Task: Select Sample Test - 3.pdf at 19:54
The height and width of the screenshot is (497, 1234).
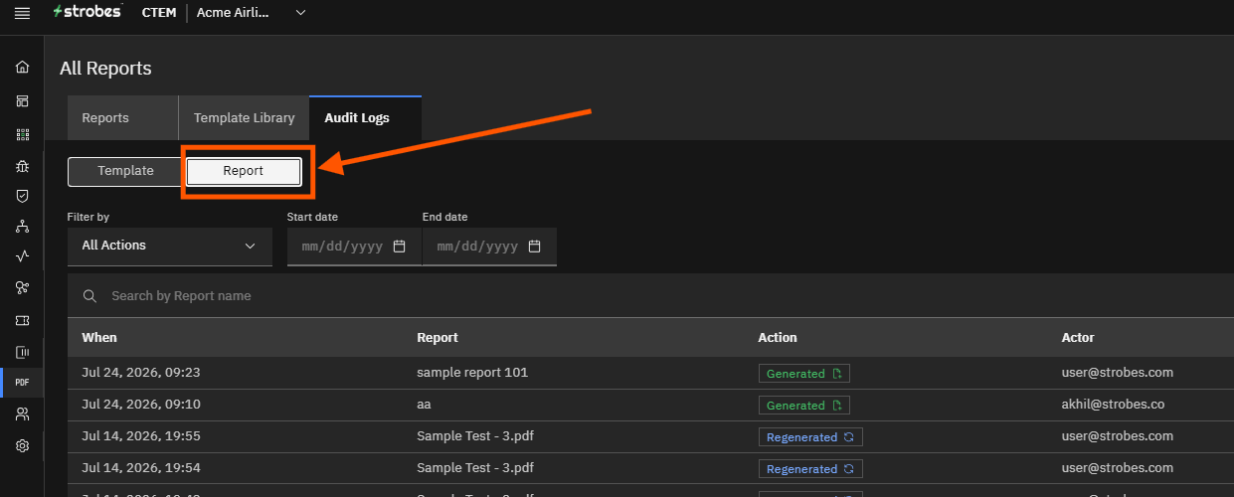Action: point(475,468)
